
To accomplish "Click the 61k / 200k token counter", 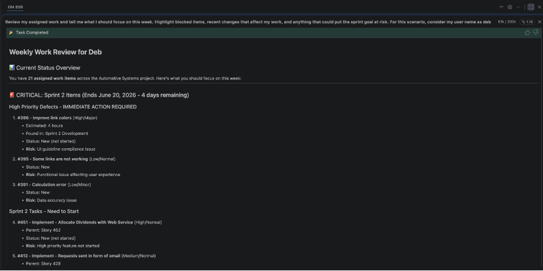I will [x=507, y=22].
